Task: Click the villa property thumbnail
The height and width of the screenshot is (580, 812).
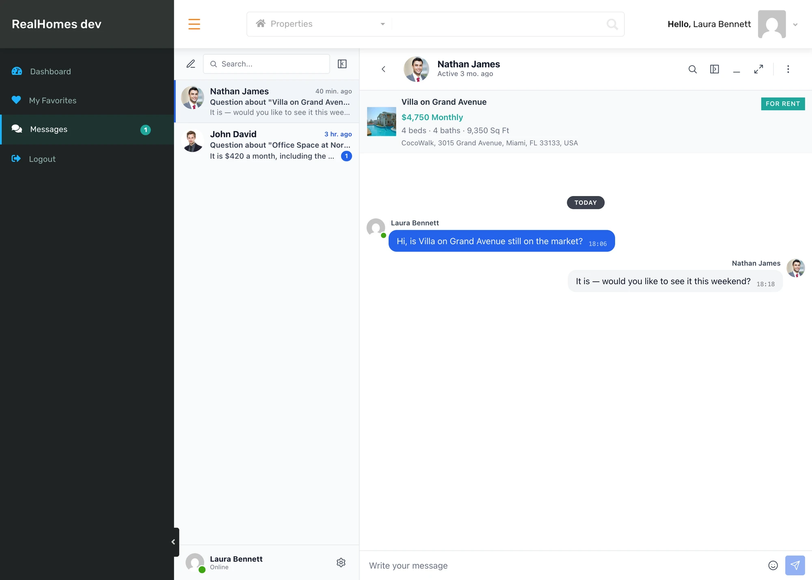Action: coord(382,121)
